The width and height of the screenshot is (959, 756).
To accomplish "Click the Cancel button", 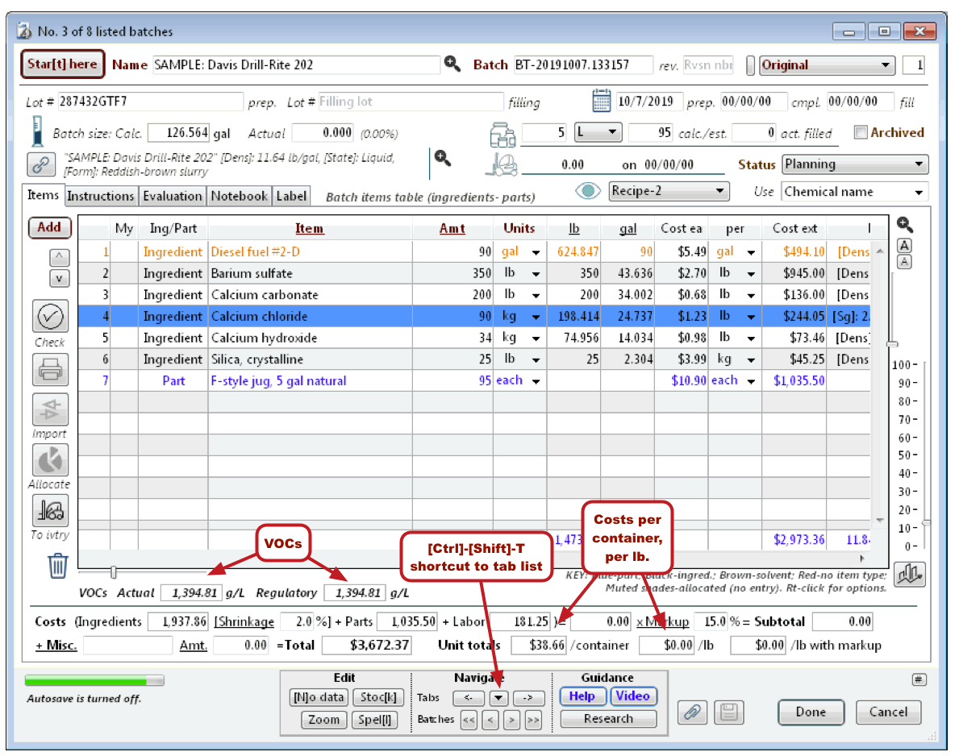I will click(888, 712).
